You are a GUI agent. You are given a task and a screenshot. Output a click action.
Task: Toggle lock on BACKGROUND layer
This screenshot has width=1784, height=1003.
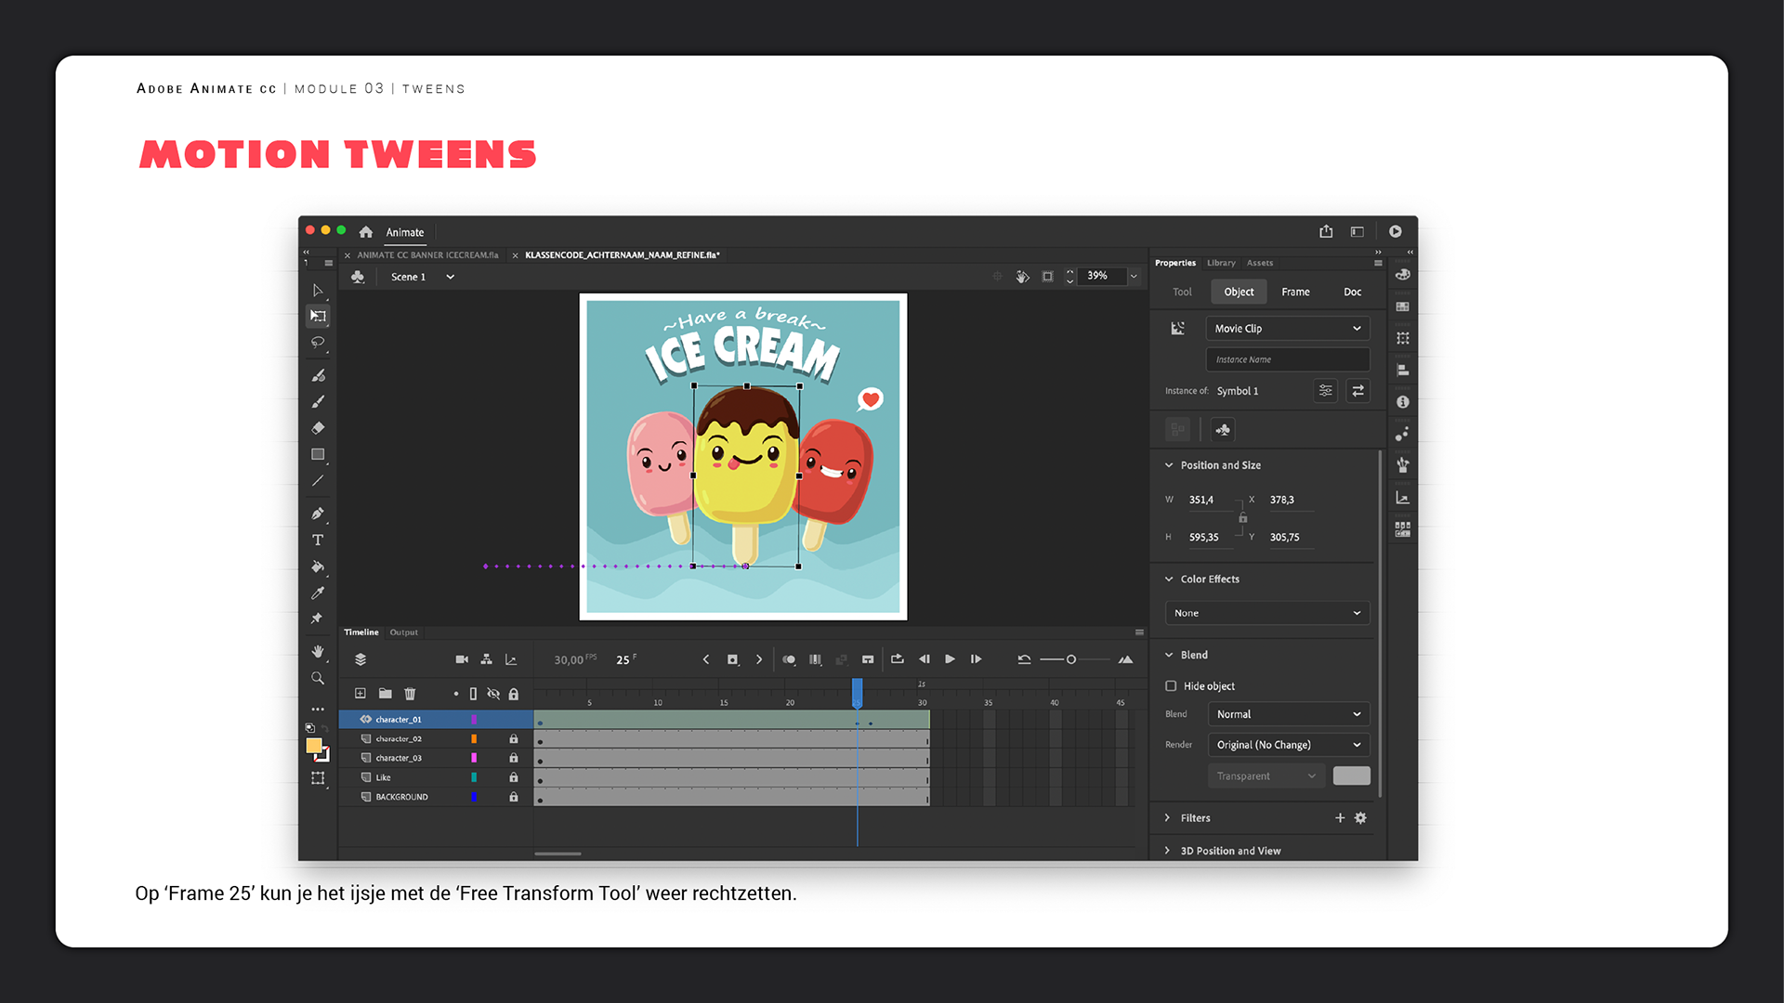514,797
